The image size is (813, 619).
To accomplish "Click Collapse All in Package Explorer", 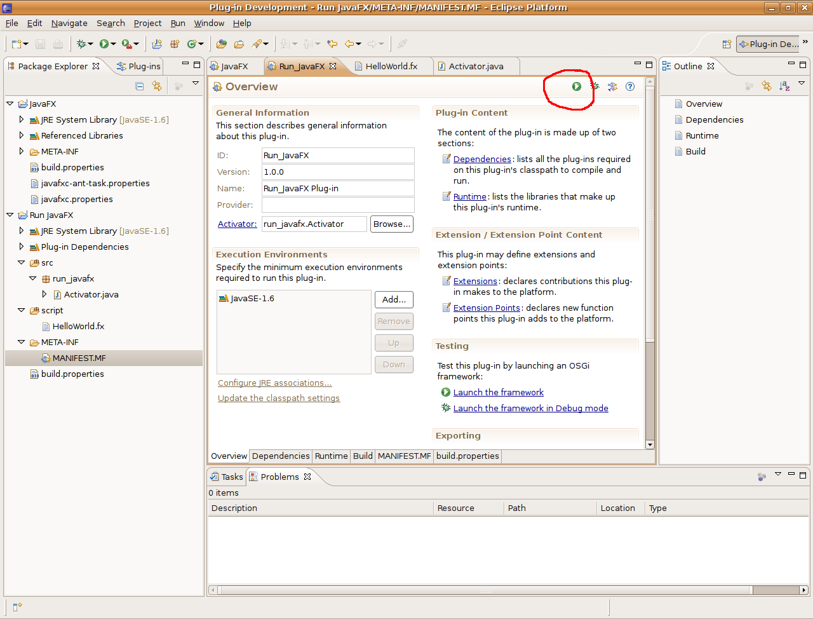I will [x=140, y=86].
